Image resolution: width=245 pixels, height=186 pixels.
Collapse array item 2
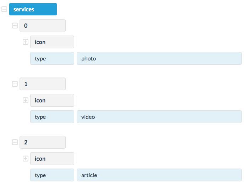pos(15,142)
